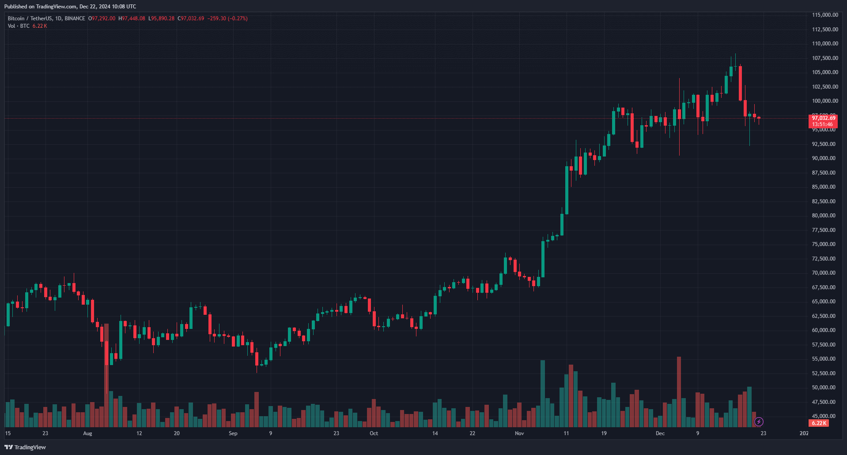
Task: Click the red '97,032.69' current price tag
Action: click(824, 118)
